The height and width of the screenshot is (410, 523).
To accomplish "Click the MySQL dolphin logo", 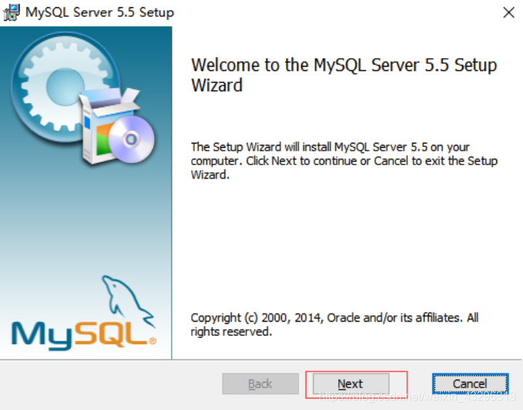I will click(84, 314).
